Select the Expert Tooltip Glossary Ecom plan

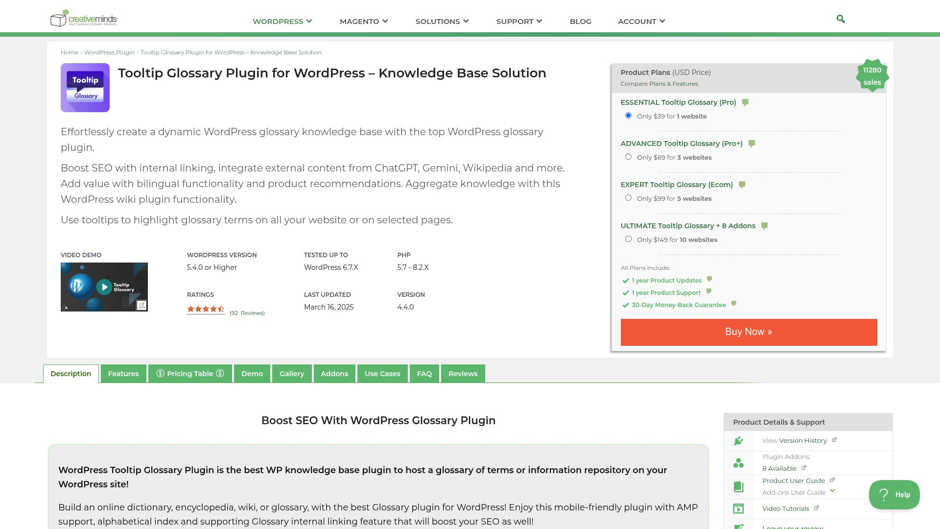(629, 197)
